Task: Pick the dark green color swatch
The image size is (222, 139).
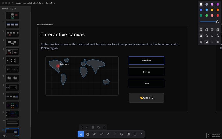Action: (201, 15)
